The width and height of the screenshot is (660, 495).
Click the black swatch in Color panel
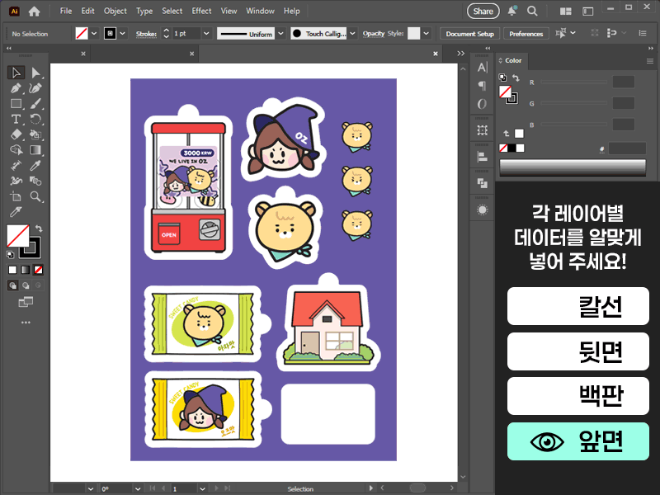[511, 148]
